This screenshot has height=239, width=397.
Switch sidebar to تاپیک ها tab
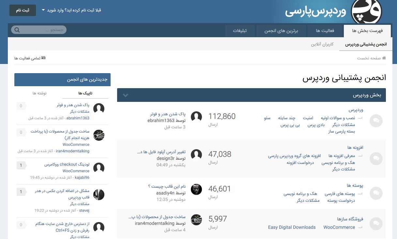[85, 93]
